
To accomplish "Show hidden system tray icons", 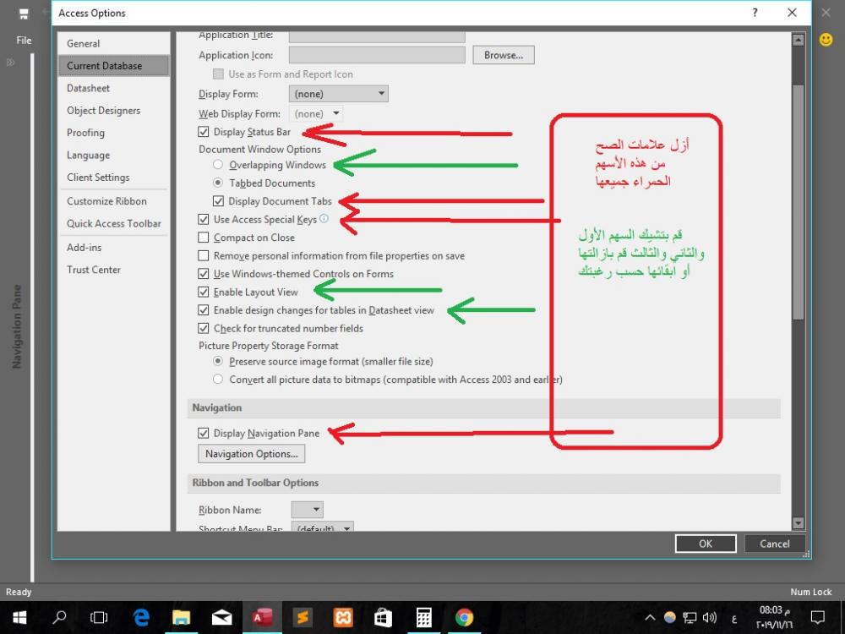I will click(651, 618).
